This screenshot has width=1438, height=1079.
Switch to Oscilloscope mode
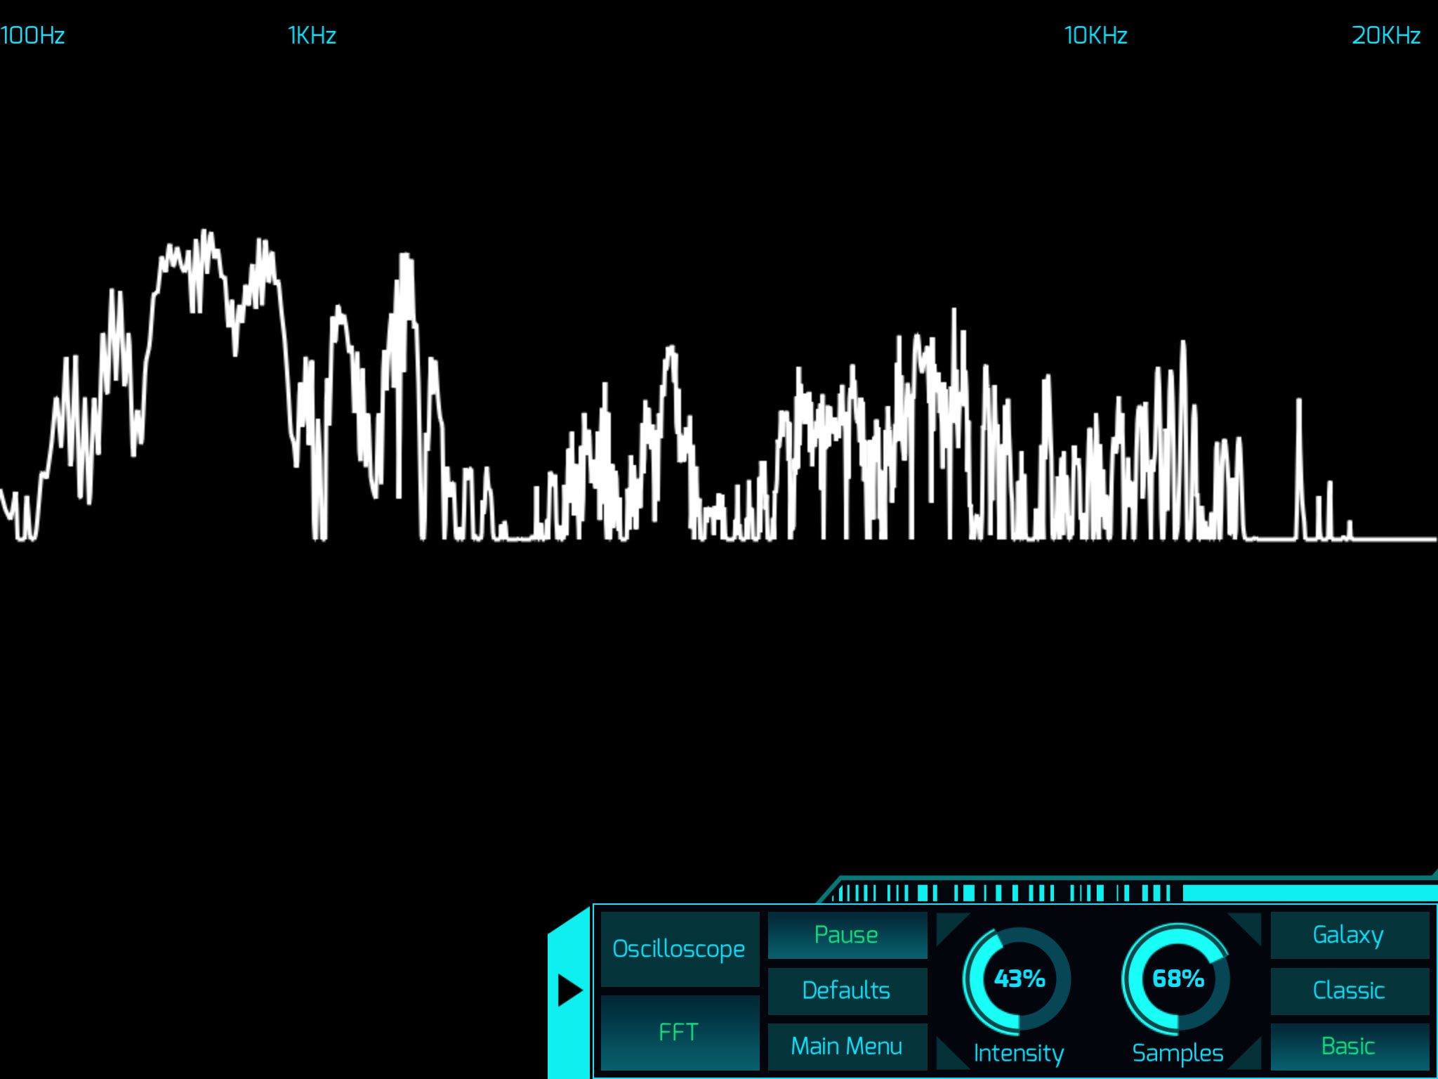click(x=679, y=949)
